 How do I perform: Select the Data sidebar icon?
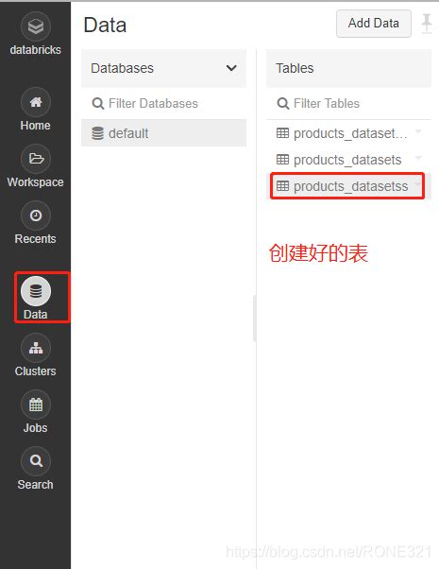click(36, 291)
